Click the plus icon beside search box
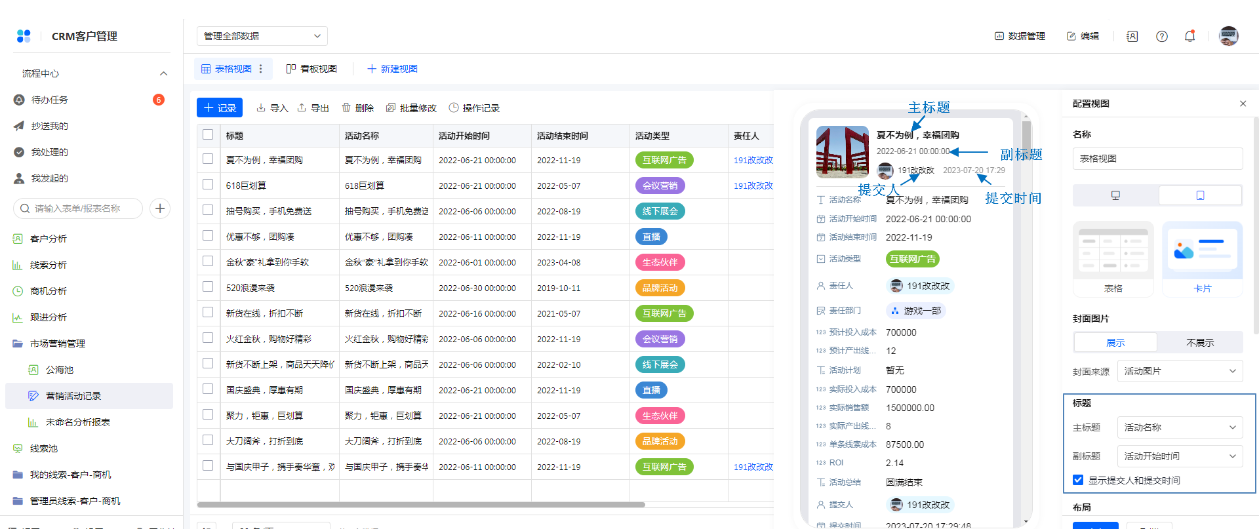Image resolution: width=1259 pixels, height=529 pixels. 160,208
